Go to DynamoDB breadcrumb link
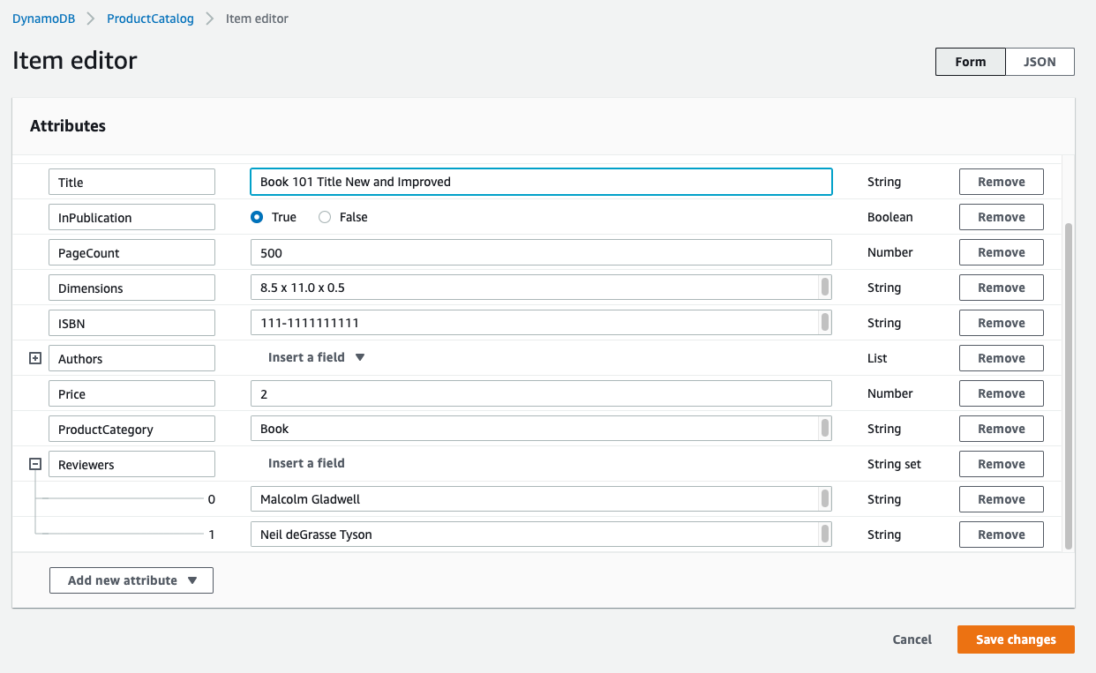The width and height of the screenshot is (1096, 673). point(44,19)
